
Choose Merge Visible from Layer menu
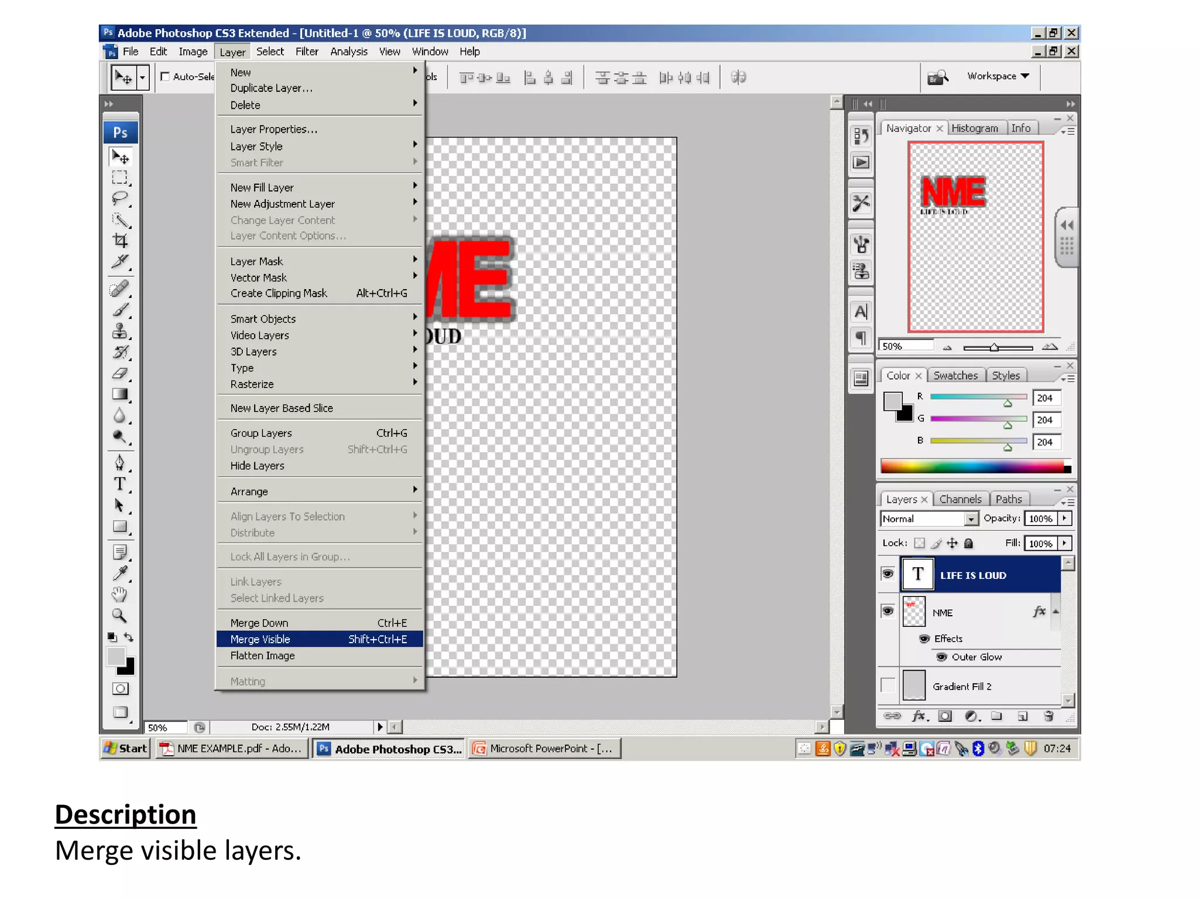coord(320,639)
